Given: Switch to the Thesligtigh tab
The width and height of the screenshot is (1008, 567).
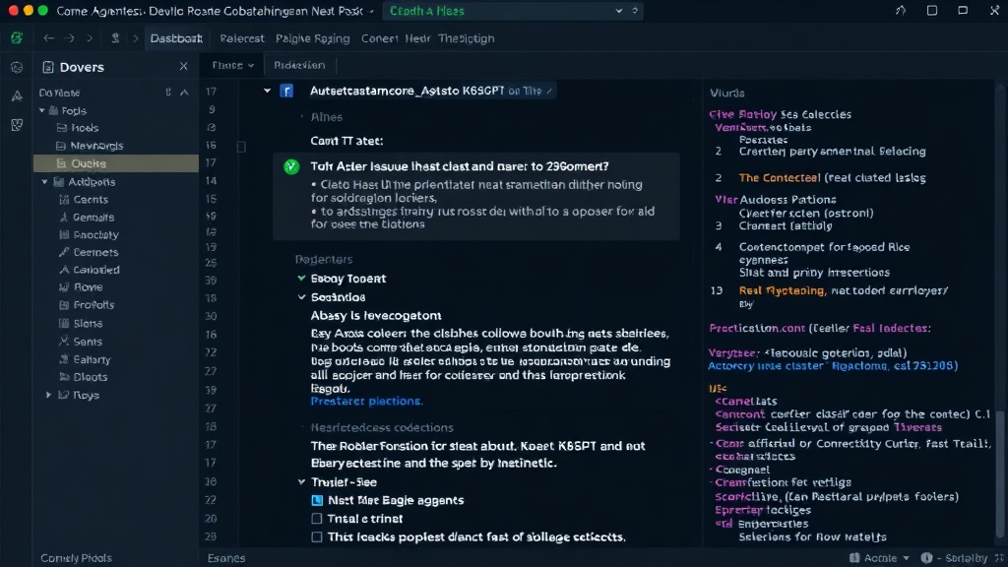Looking at the screenshot, I should (x=466, y=38).
